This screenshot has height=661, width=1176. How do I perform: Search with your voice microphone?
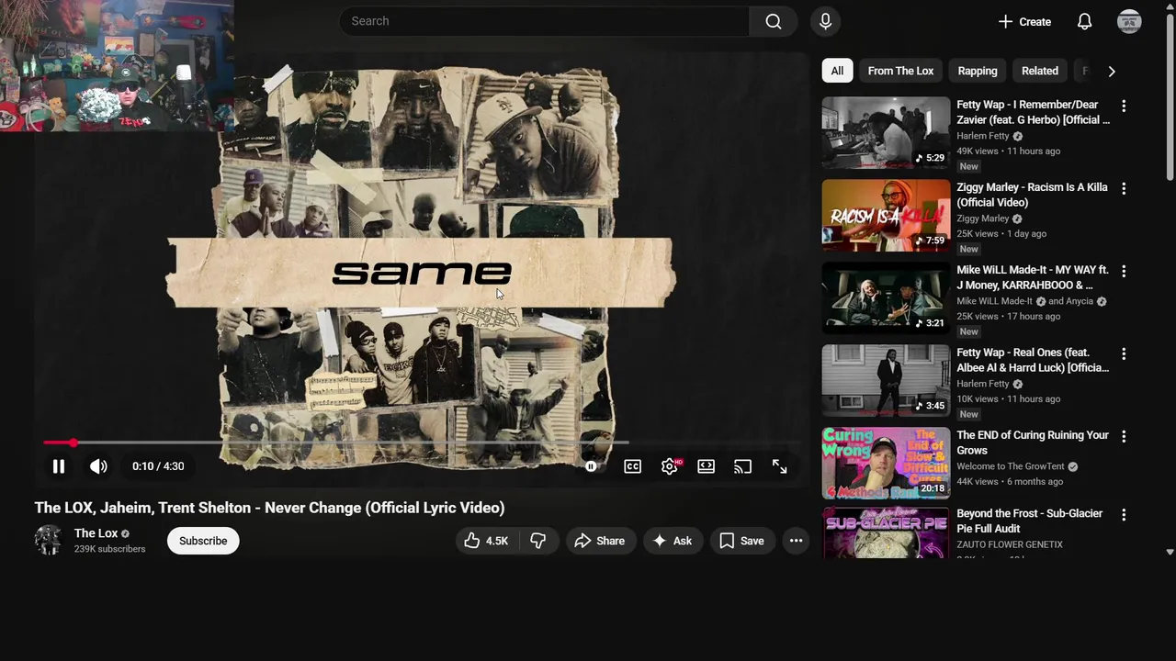pyautogui.click(x=825, y=21)
